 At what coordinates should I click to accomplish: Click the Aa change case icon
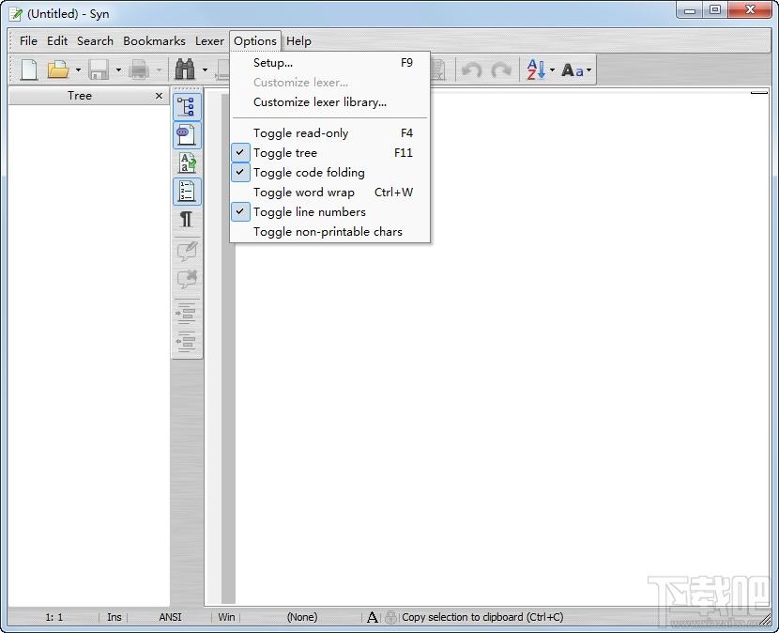click(x=573, y=69)
